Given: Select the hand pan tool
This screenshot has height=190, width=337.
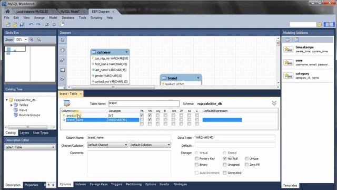Looking at the screenshot, I should coord(62,50).
